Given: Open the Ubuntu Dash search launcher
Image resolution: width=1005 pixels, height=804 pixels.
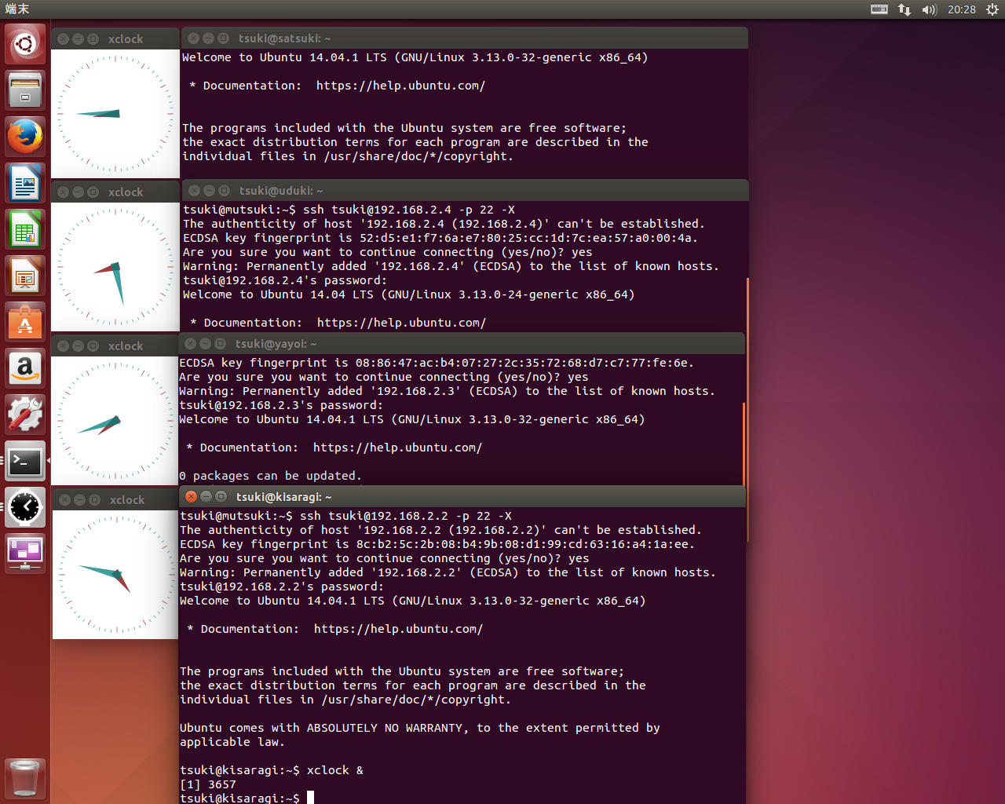Looking at the screenshot, I should coord(25,43).
